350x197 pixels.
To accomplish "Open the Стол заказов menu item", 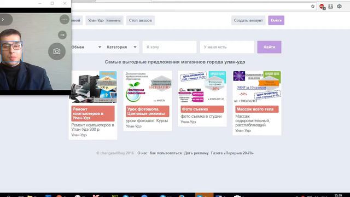I will pyautogui.click(x=140, y=20).
